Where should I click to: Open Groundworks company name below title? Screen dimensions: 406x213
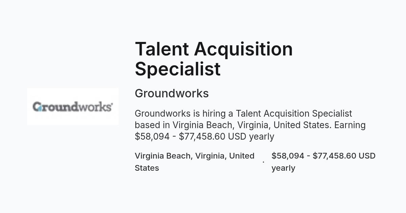[172, 93]
